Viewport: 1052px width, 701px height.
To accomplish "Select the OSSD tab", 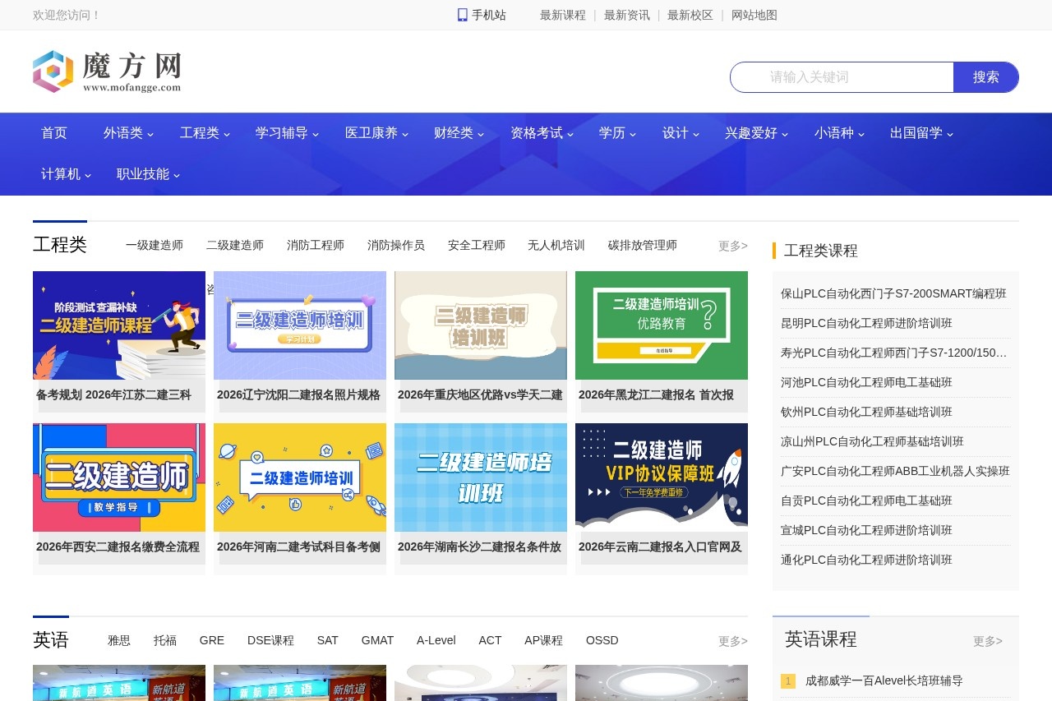I will point(602,640).
